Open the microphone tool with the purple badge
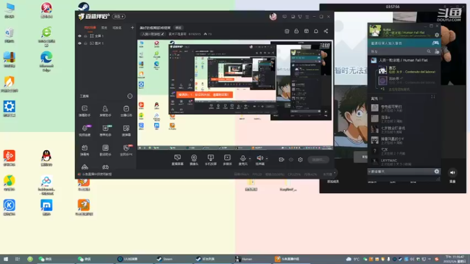 (x=85, y=130)
